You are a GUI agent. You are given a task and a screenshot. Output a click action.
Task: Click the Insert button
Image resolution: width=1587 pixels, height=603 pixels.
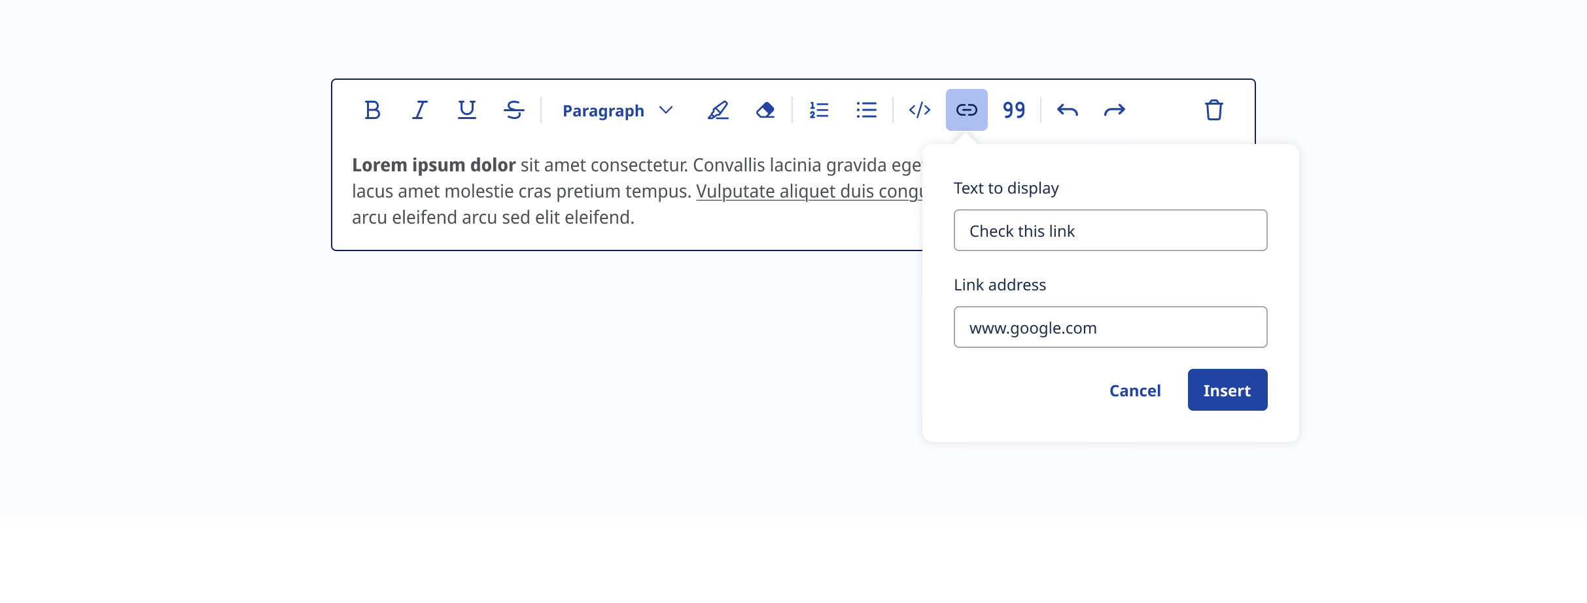[x=1227, y=390]
